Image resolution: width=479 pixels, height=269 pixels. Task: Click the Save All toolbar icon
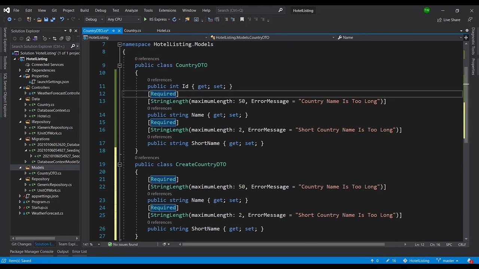click(x=53, y=19)
